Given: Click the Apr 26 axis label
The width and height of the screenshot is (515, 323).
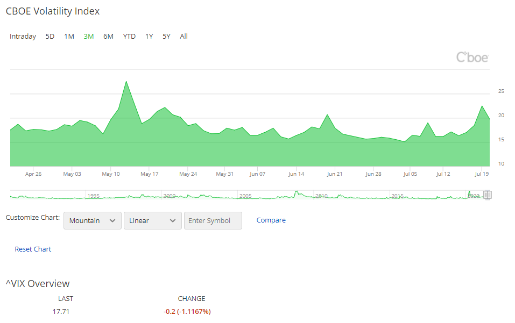Looking at the screenshot, I should [x=33, y=174].
